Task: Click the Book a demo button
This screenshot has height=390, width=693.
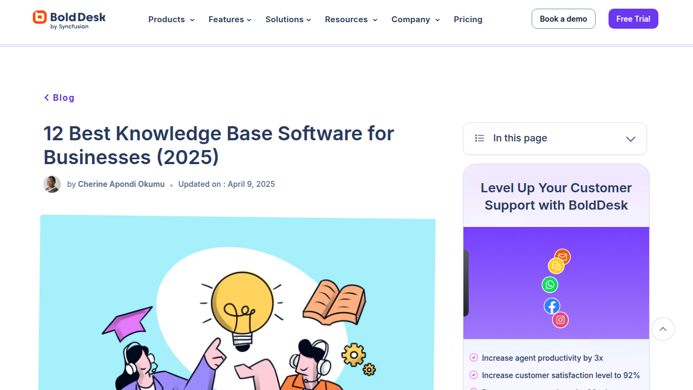Action: point(563,19)
